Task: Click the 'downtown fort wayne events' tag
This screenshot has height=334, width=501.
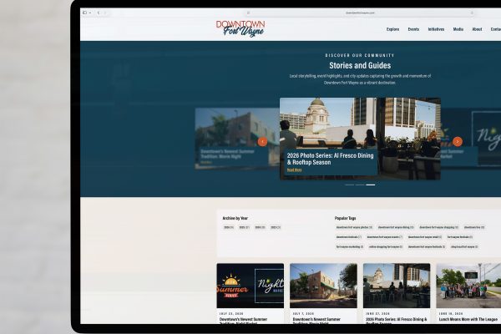Action: pos(385,237)
